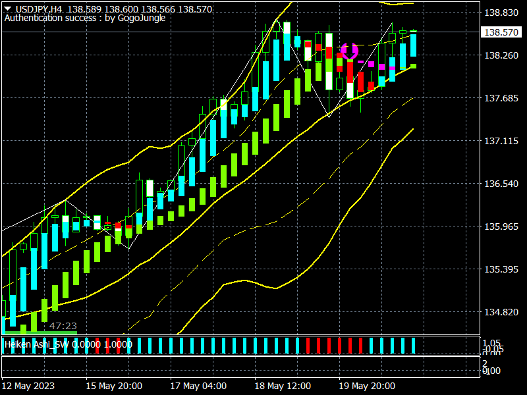Click the 'Authentication success : by GogoJungle' label

point(85,18)
